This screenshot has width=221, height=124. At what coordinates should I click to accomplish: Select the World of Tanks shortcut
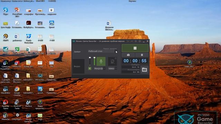coord(17,104)
